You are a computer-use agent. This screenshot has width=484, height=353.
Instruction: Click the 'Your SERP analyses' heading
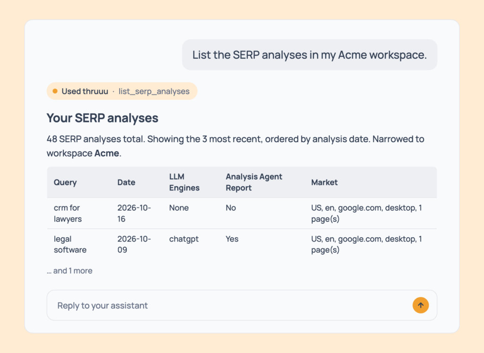pos(102,118)
